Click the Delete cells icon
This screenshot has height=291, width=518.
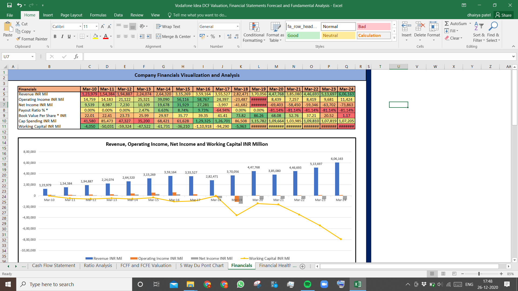tap(420, 27)
